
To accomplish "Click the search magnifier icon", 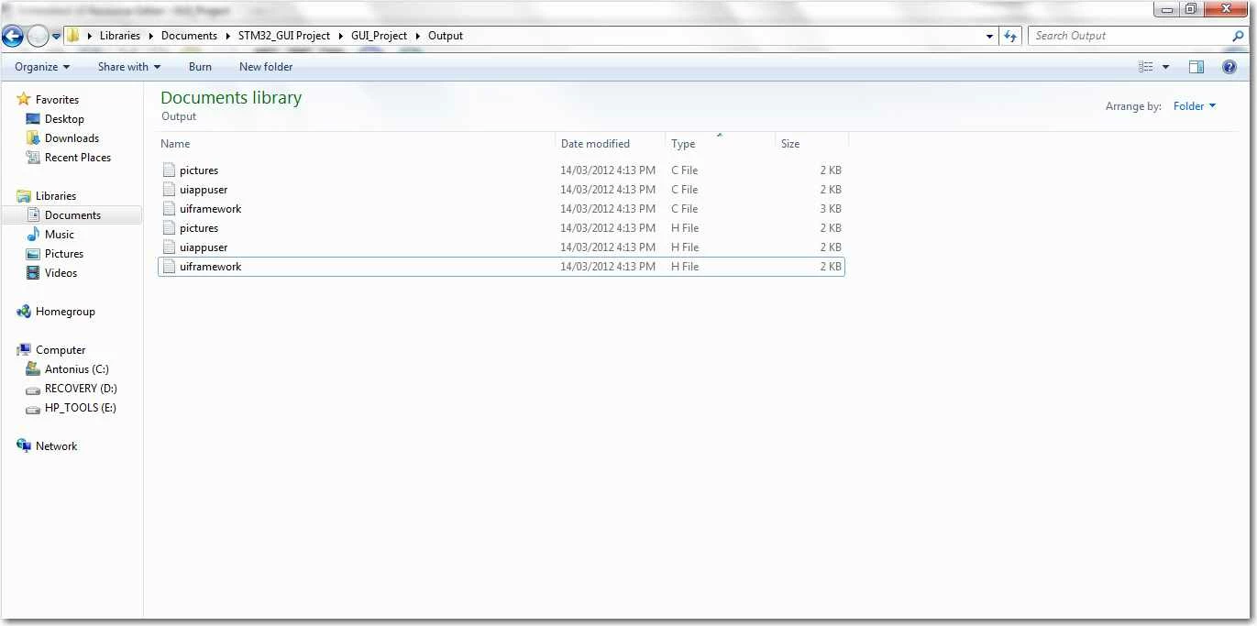I will point(1238,36).
